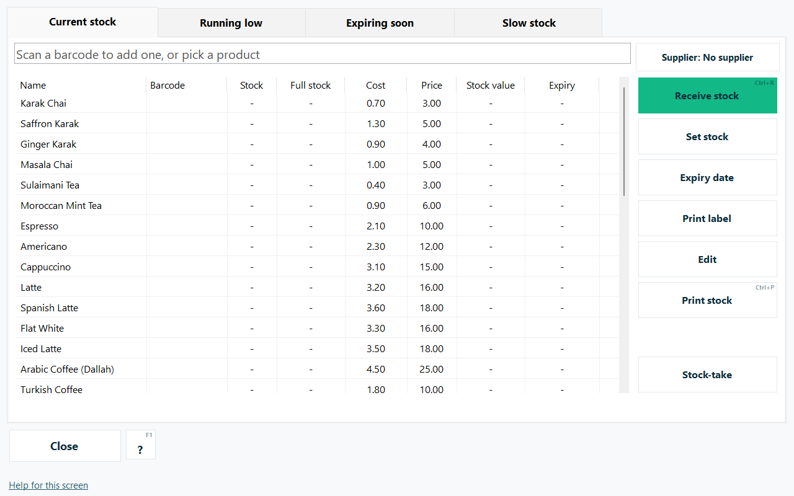794x496 pixels.
Task: Select the Americano row
Action: click(x=317, y=246)
